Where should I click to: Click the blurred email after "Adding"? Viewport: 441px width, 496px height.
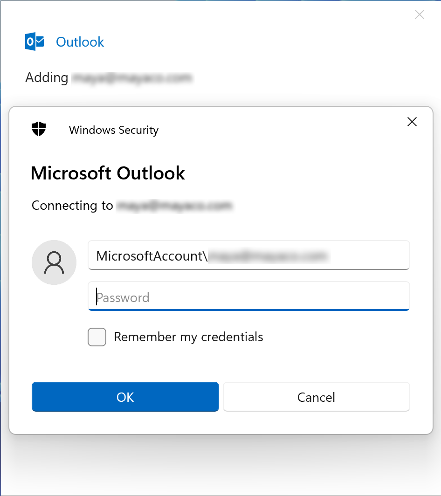131,78
